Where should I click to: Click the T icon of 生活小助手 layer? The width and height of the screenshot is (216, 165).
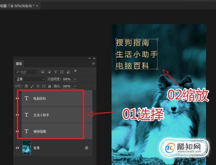(27, 115)
